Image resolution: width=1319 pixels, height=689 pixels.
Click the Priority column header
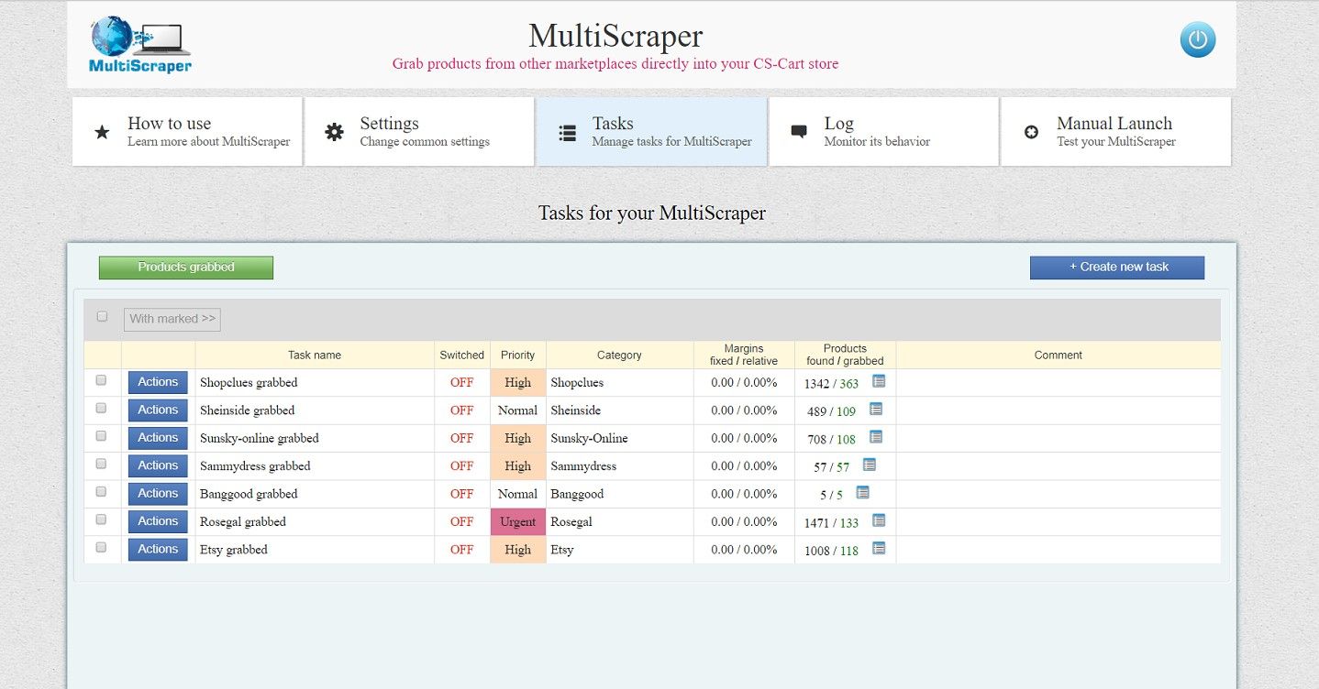tap(518, 355)
